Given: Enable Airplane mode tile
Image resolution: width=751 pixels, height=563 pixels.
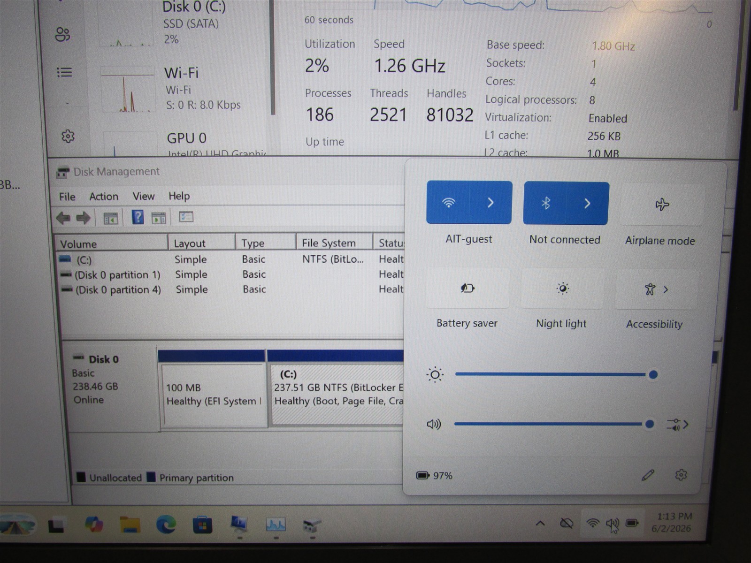Looking at the screenshot, I should pyautogui.click(x=662, y=205).
